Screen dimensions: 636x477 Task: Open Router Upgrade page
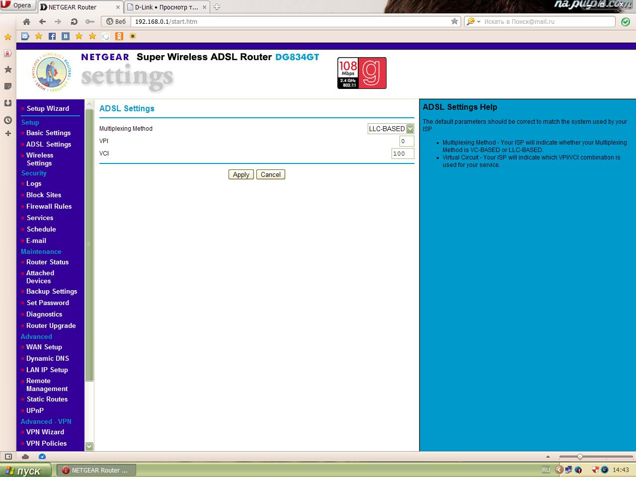pos(51,325)
